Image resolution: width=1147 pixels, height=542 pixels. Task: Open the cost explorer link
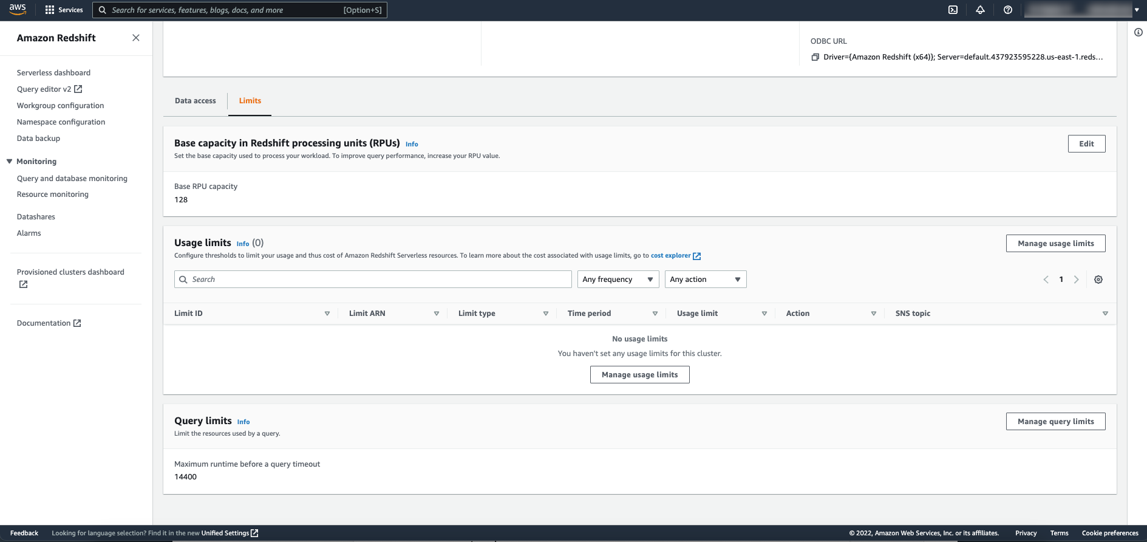[x=670, y=256]
